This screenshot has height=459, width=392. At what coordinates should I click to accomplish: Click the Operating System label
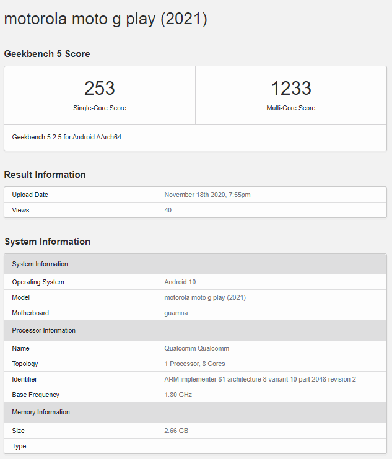[38, 282]
